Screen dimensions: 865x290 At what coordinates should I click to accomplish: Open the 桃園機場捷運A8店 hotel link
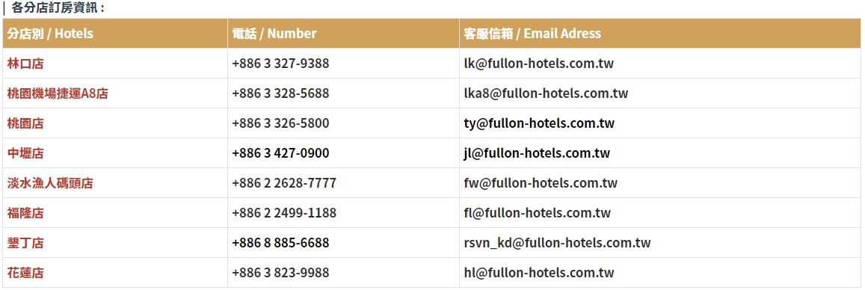click(x=58, y=93)
